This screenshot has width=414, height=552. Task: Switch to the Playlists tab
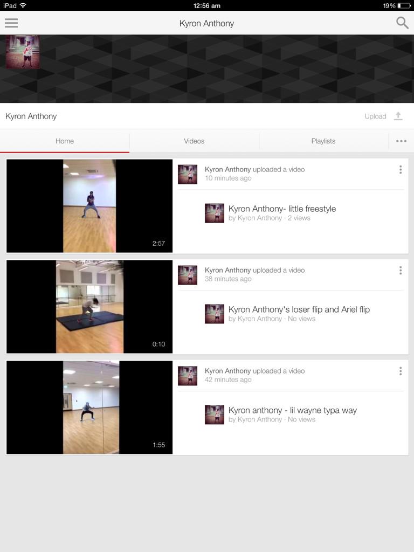pyautogui.click(x=323, y=141)
